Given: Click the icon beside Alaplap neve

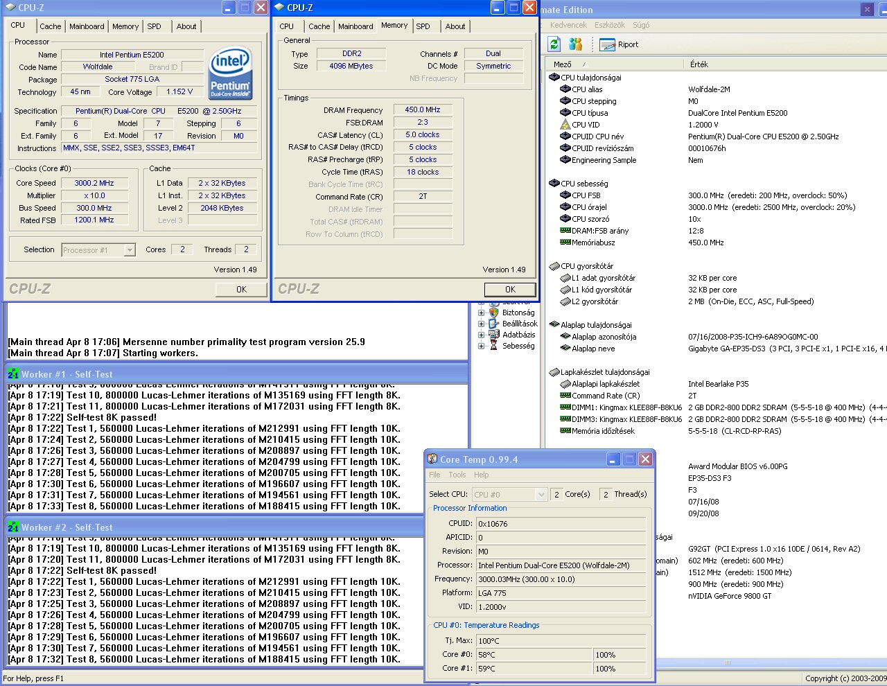Looking at the screenshot, I should 565,349.
